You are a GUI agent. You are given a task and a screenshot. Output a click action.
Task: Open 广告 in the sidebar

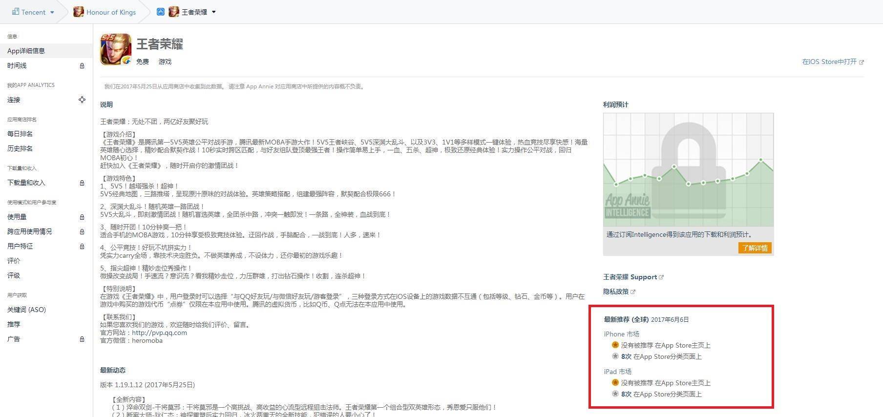click(x=14, y=339)
